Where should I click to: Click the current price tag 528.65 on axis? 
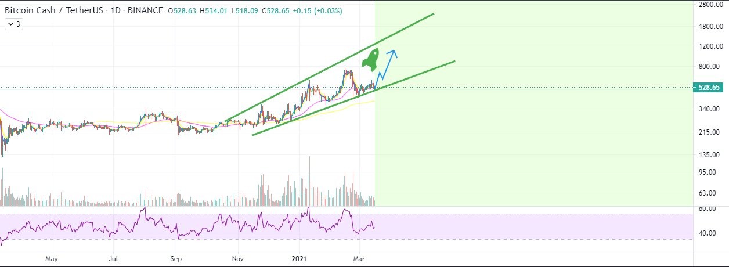point(708,88)
